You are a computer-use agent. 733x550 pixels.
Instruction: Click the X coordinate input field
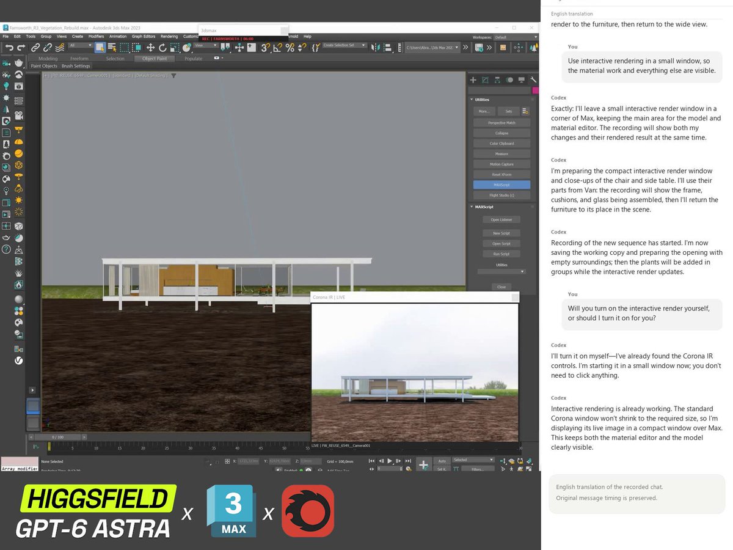(x=247, y=460)
